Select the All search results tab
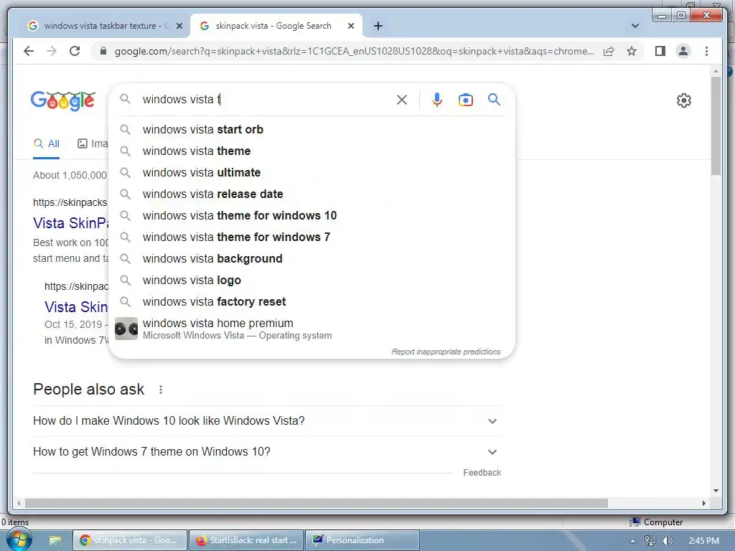The width and height of the screenshot is (735, 551). click(x=47, y=143)
